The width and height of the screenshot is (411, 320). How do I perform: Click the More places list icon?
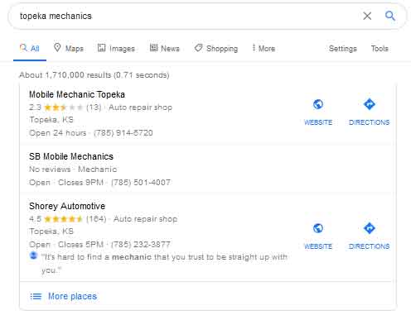pos(36,297)
